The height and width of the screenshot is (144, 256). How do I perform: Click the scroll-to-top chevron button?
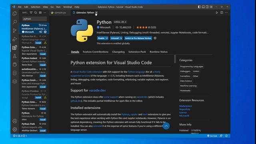[x=166, y=126]
